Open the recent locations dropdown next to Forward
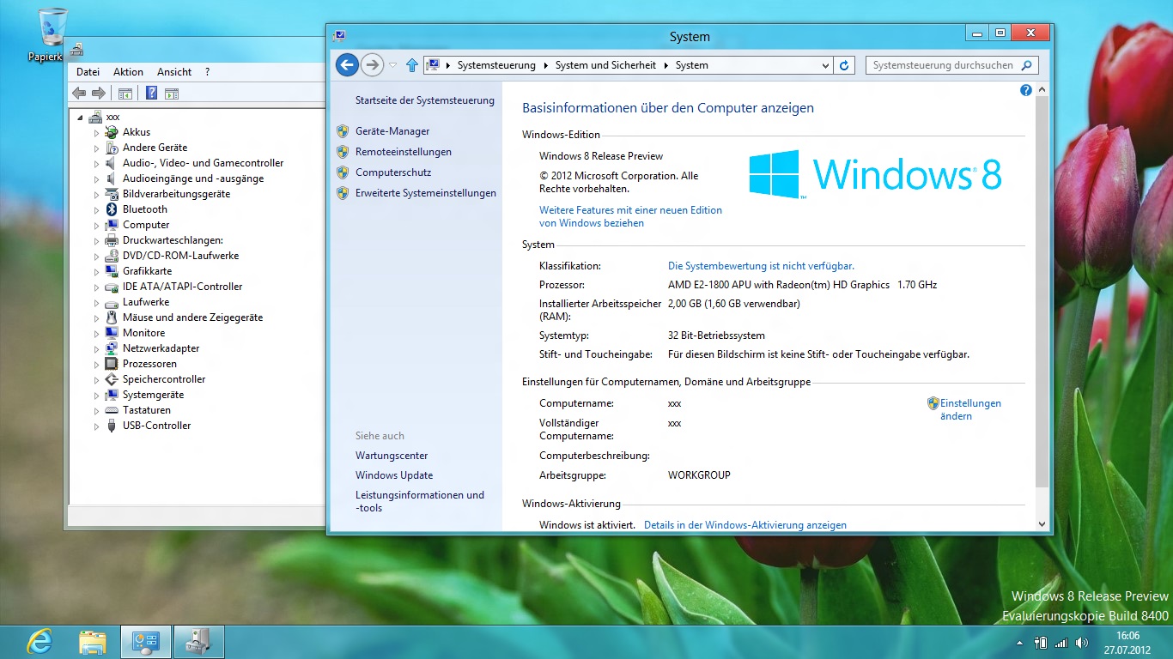The width and height of the screenshot is (1173, 659). [393, 65]
